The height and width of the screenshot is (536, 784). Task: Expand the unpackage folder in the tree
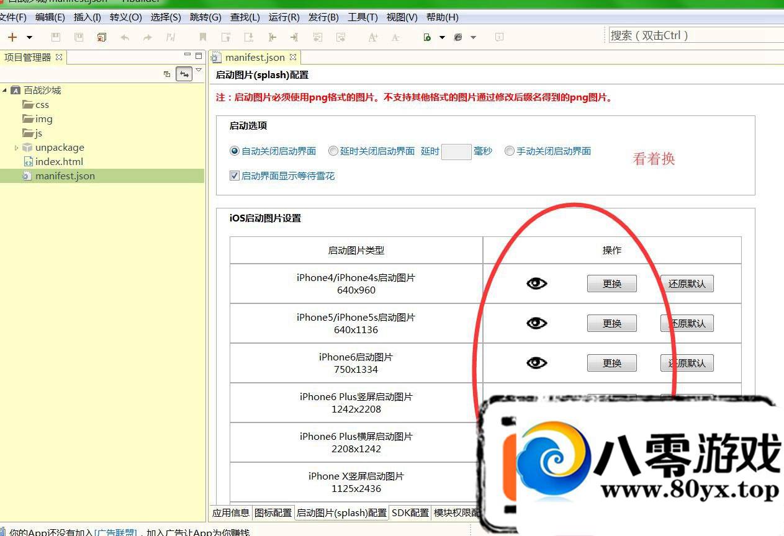coord(17,148)
